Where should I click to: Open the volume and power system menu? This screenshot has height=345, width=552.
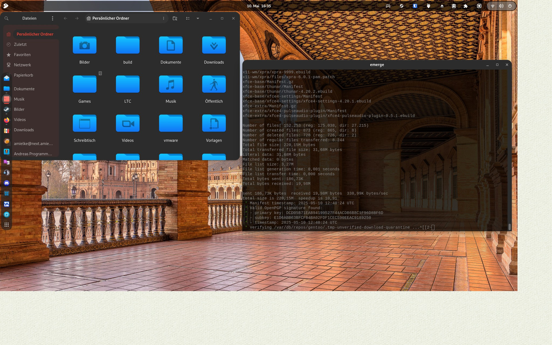[x=501, y=6]
